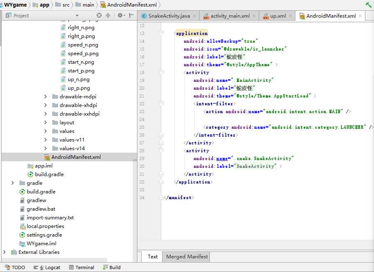This screenshot has height=272, width=374.
Task: Switch to the Merged Manifest tab
Action: (187, 257)
